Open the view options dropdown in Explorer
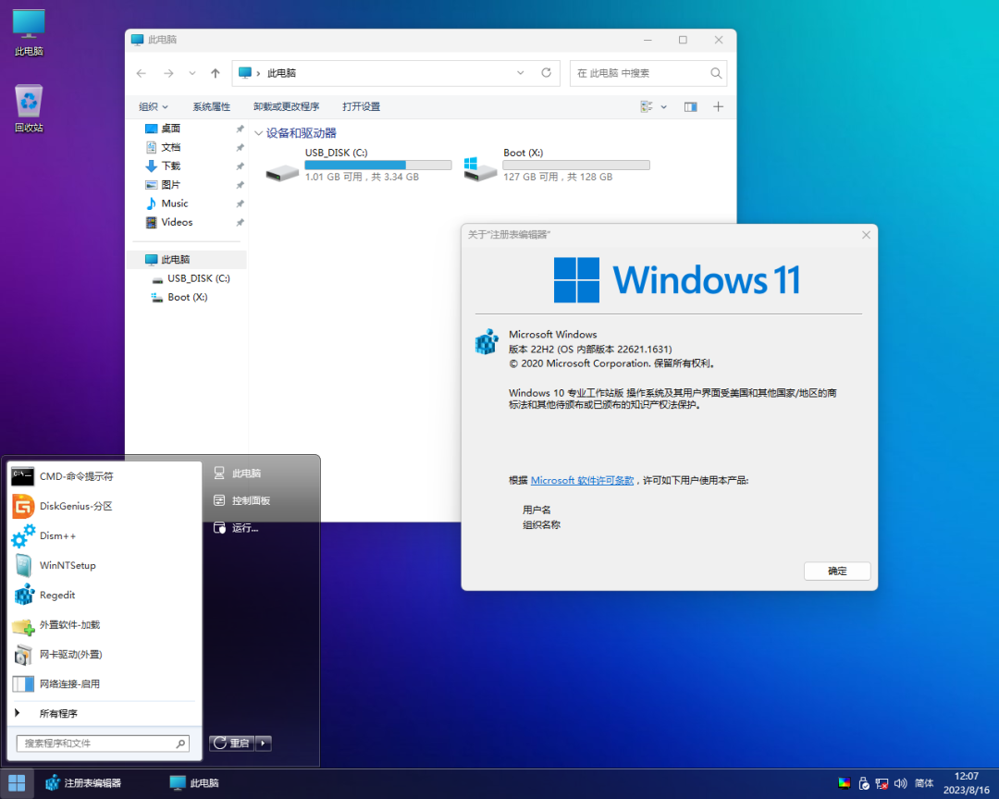999x799 pixels. 663,107
